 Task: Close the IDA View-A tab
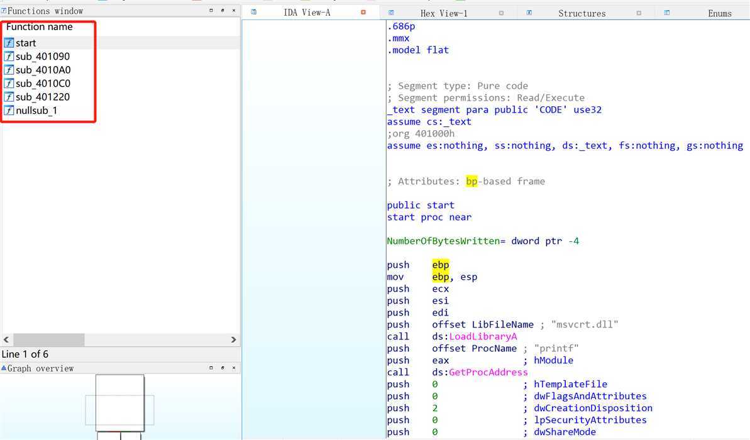[363, 12]
